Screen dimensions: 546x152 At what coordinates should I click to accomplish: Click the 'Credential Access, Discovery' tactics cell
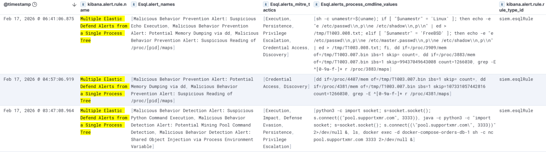pyautogui.click(x=287, y=83)
